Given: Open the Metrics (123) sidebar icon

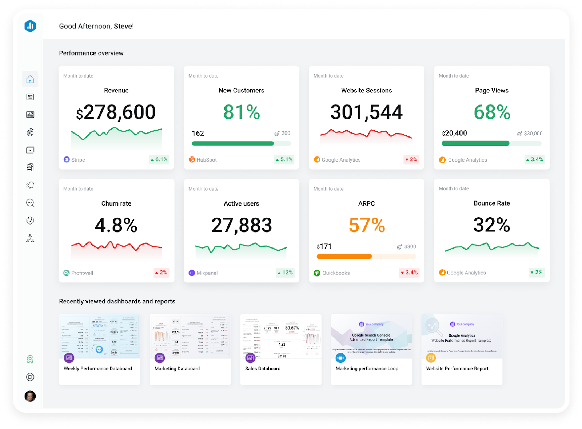Looking at the screenshot, I should point(30,96).
